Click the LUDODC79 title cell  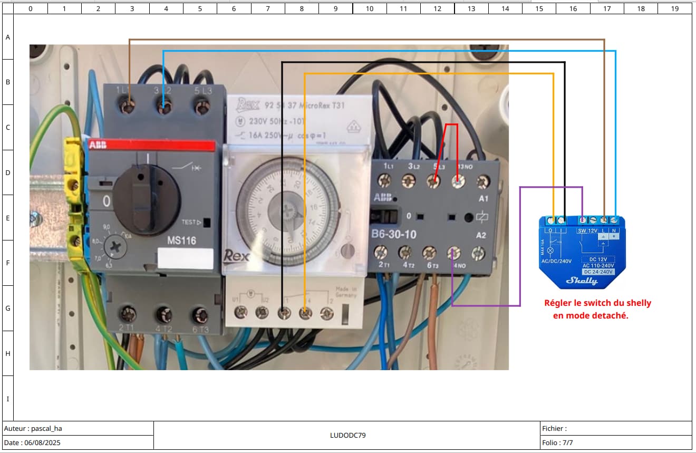pyautogui.click(x=347, y=435)
